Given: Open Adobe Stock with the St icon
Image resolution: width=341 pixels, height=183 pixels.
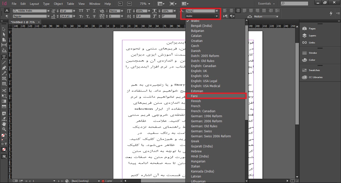Looking at the screenshot, I should click(x=129, y=4).
